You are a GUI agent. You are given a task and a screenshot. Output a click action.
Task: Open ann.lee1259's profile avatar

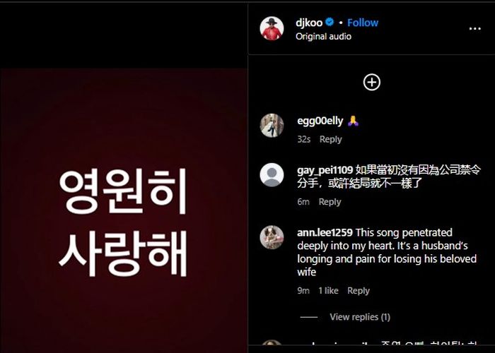272,237
